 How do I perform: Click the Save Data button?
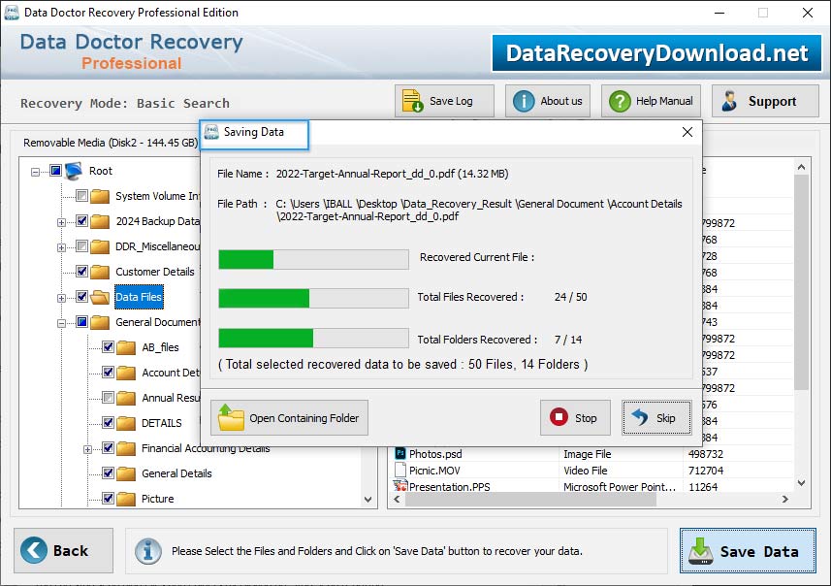(x=748, y=550)
